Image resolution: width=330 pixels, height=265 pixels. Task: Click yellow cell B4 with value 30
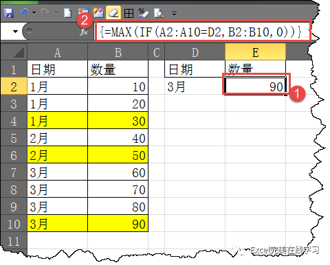[118, 120]
